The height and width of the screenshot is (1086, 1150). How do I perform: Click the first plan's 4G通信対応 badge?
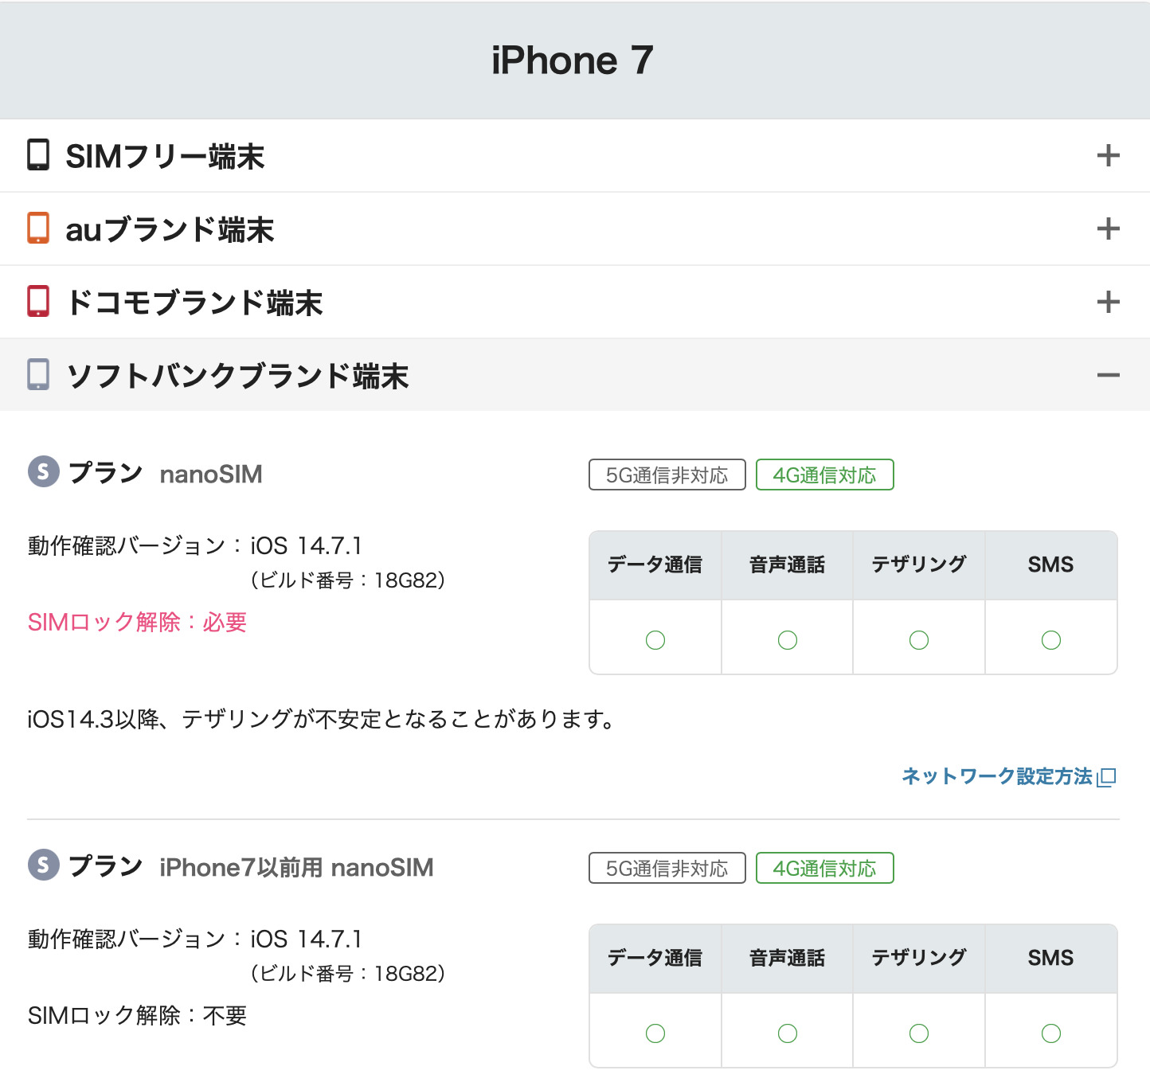824,475
